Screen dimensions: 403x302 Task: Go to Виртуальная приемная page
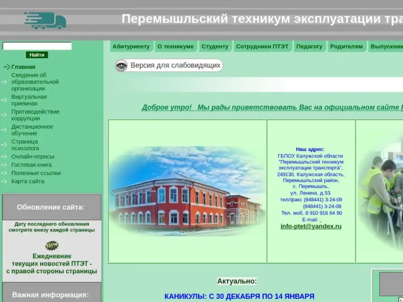tap(29, 100)
